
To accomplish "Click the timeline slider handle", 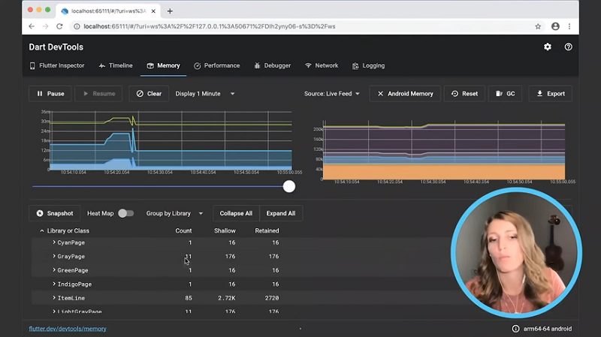I will [289, 186].
